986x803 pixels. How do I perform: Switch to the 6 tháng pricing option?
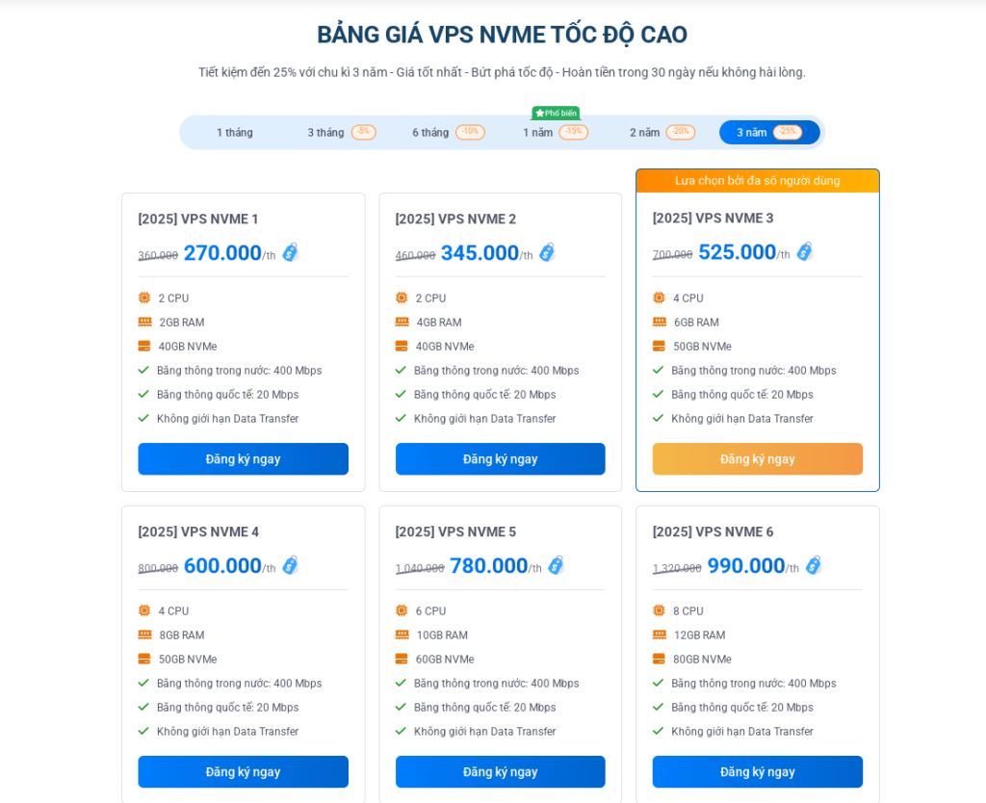click(431, 132)
